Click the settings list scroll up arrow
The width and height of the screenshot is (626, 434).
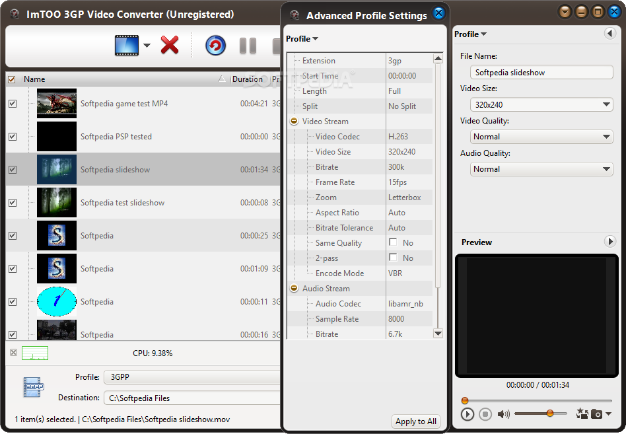pyautogui.click(x=438, y=59)
